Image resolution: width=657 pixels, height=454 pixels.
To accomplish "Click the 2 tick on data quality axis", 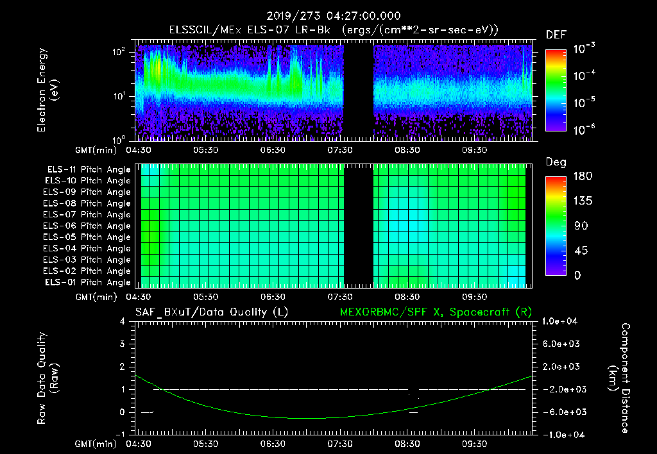I will (123, 366).
